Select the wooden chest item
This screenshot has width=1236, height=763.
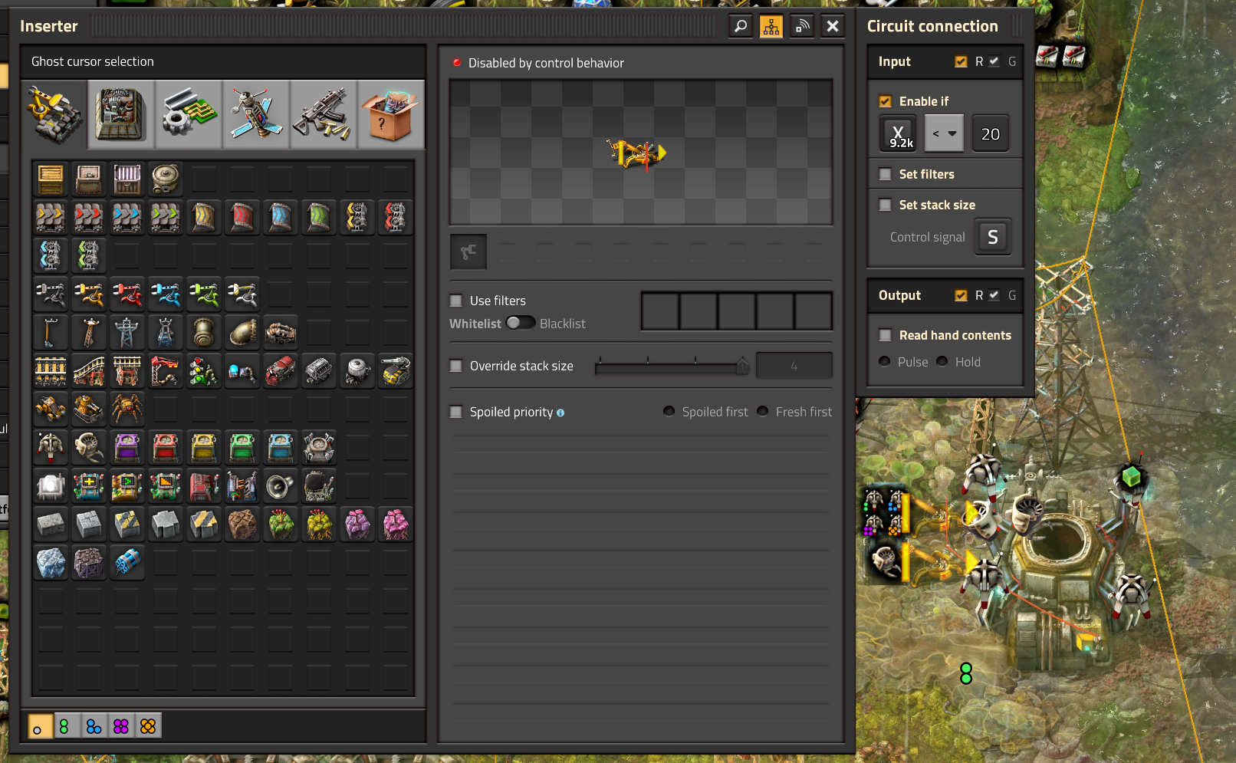51,179
